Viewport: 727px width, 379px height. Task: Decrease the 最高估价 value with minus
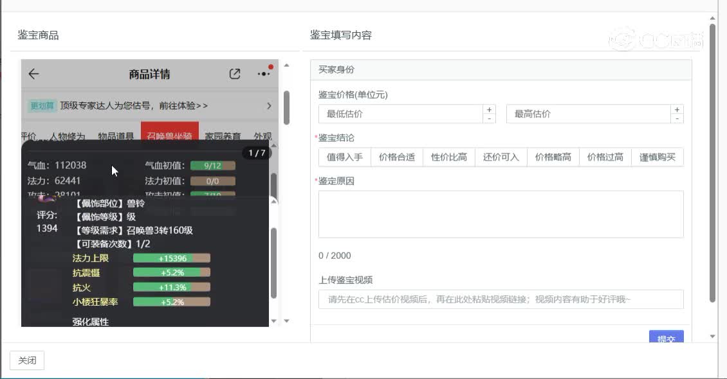click(x=677, y=118)
